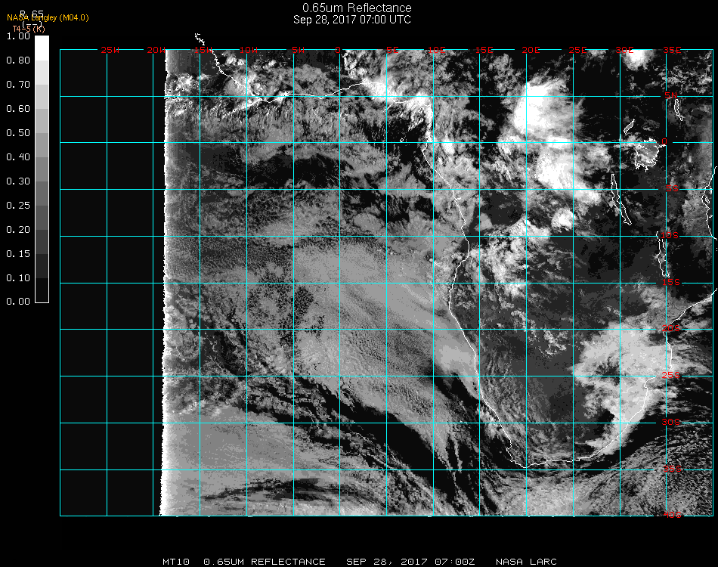This screenshot has width=718, height=567.
Task: Click the 0.60 legend value
Action: coord(18,109)
